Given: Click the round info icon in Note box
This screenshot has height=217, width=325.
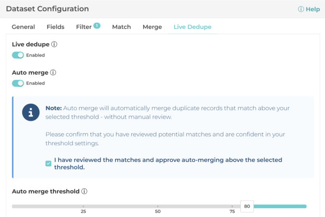Looking at the screenshot, I should [x=31, y=113].
